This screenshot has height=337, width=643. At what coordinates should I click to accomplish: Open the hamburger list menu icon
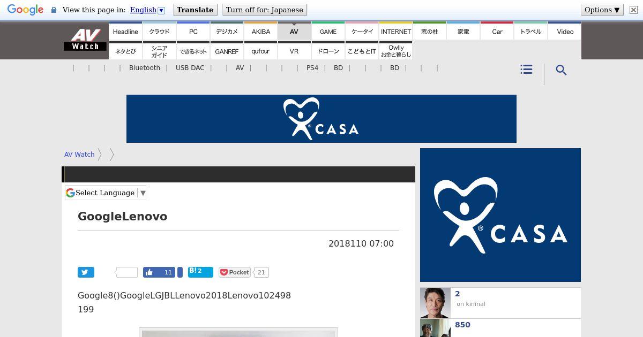pyautogui.click(x=526, y=70)
